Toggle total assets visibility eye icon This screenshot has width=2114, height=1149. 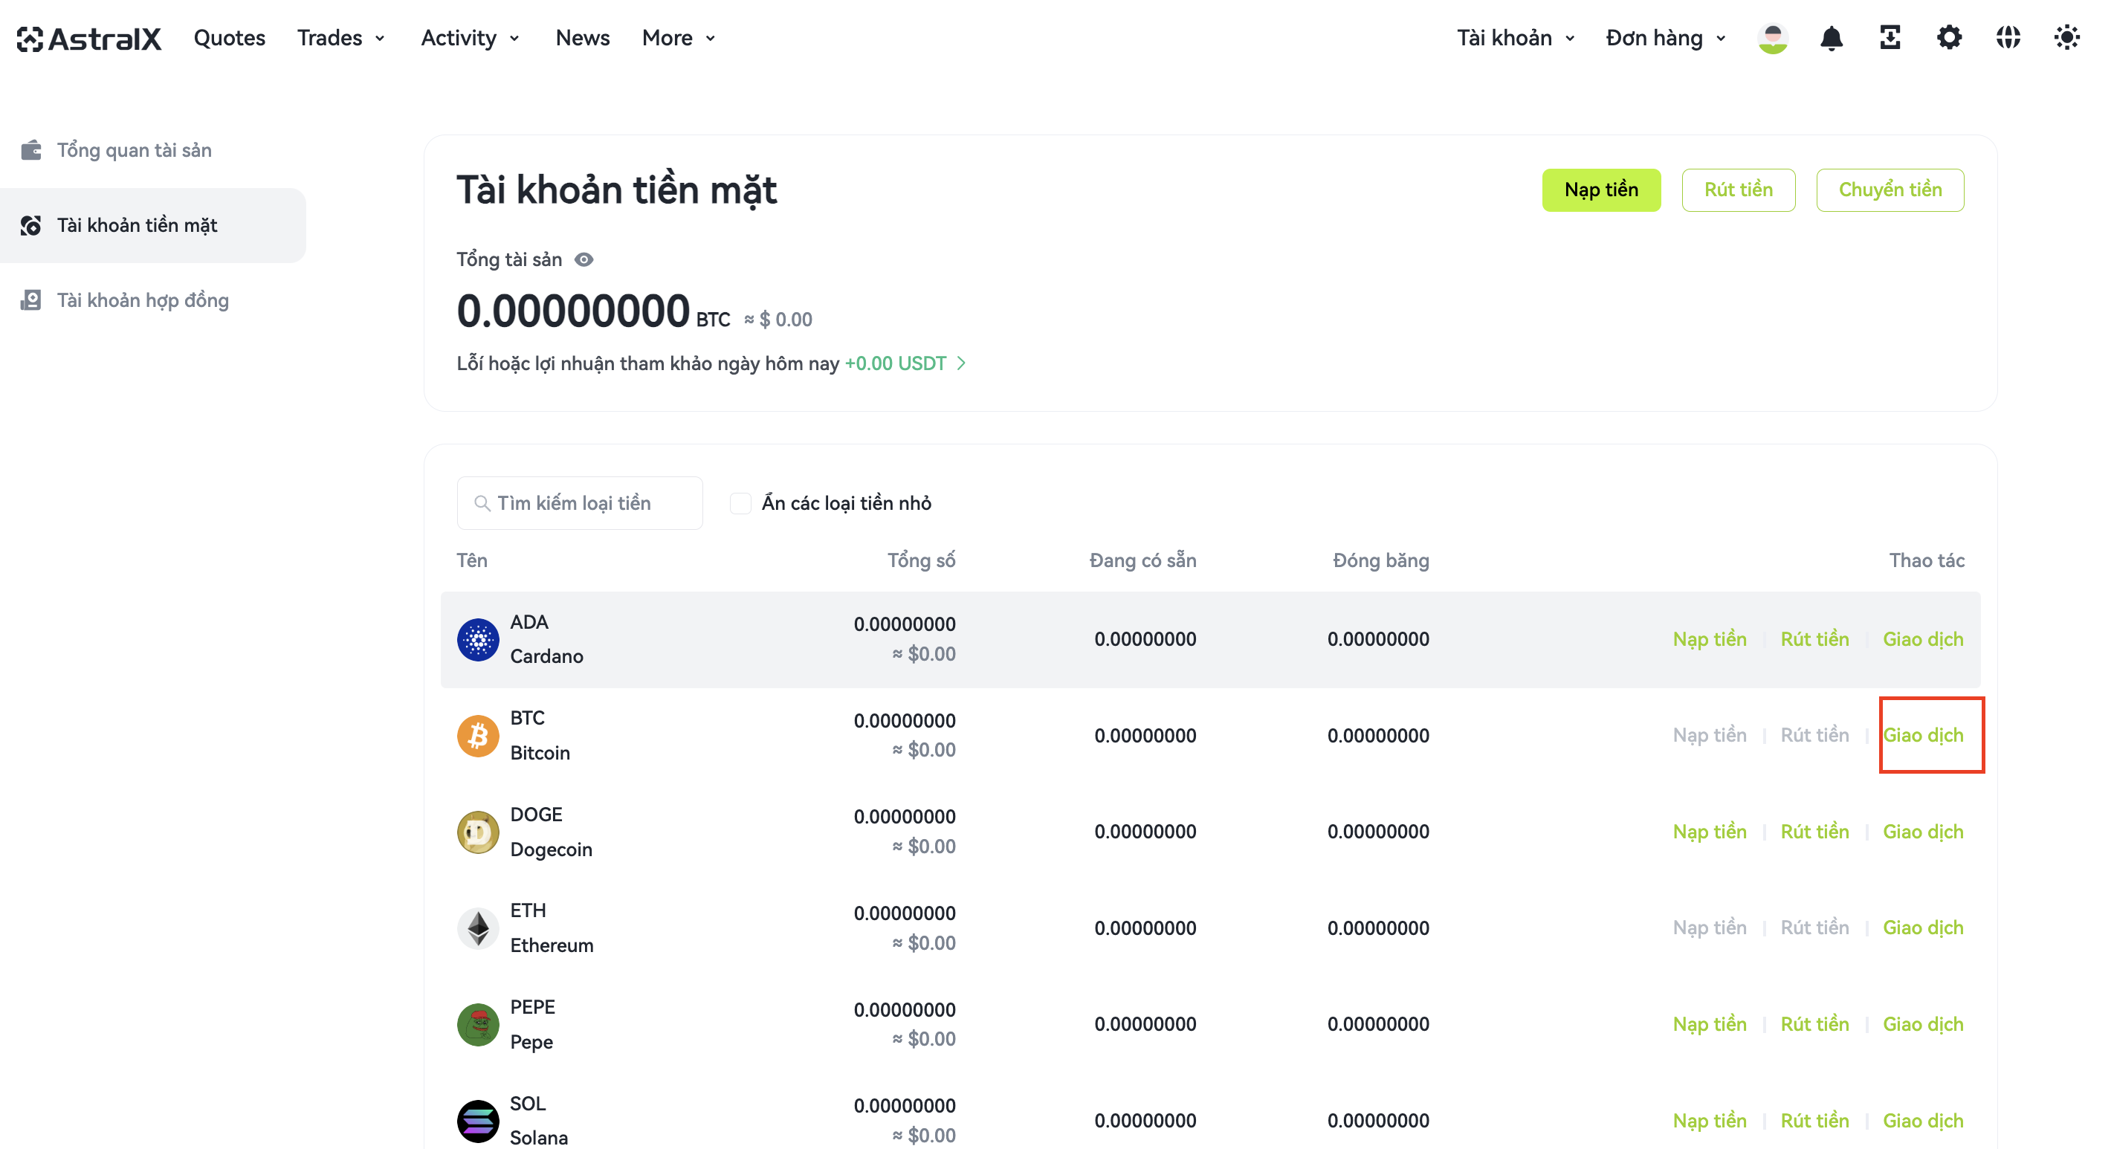click(x=584, y=259)
